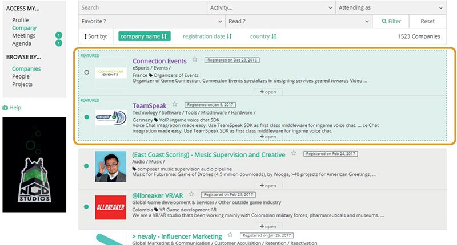Click the magnifier icon in Filter button
This screenshot has width=457, height=245.
point(384,21)
